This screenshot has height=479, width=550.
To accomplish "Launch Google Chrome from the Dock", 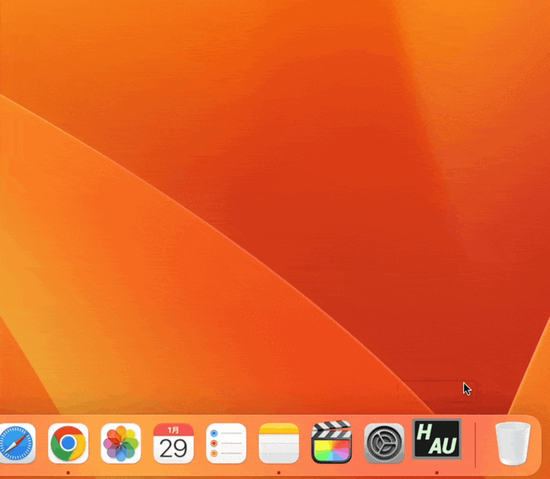I will (68, 443).
